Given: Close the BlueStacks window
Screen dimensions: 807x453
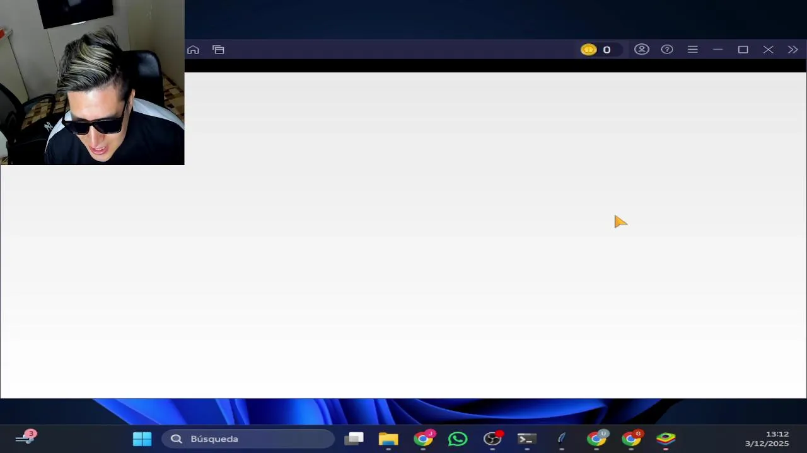Looking at the screenshot, I should pos(768,49).
